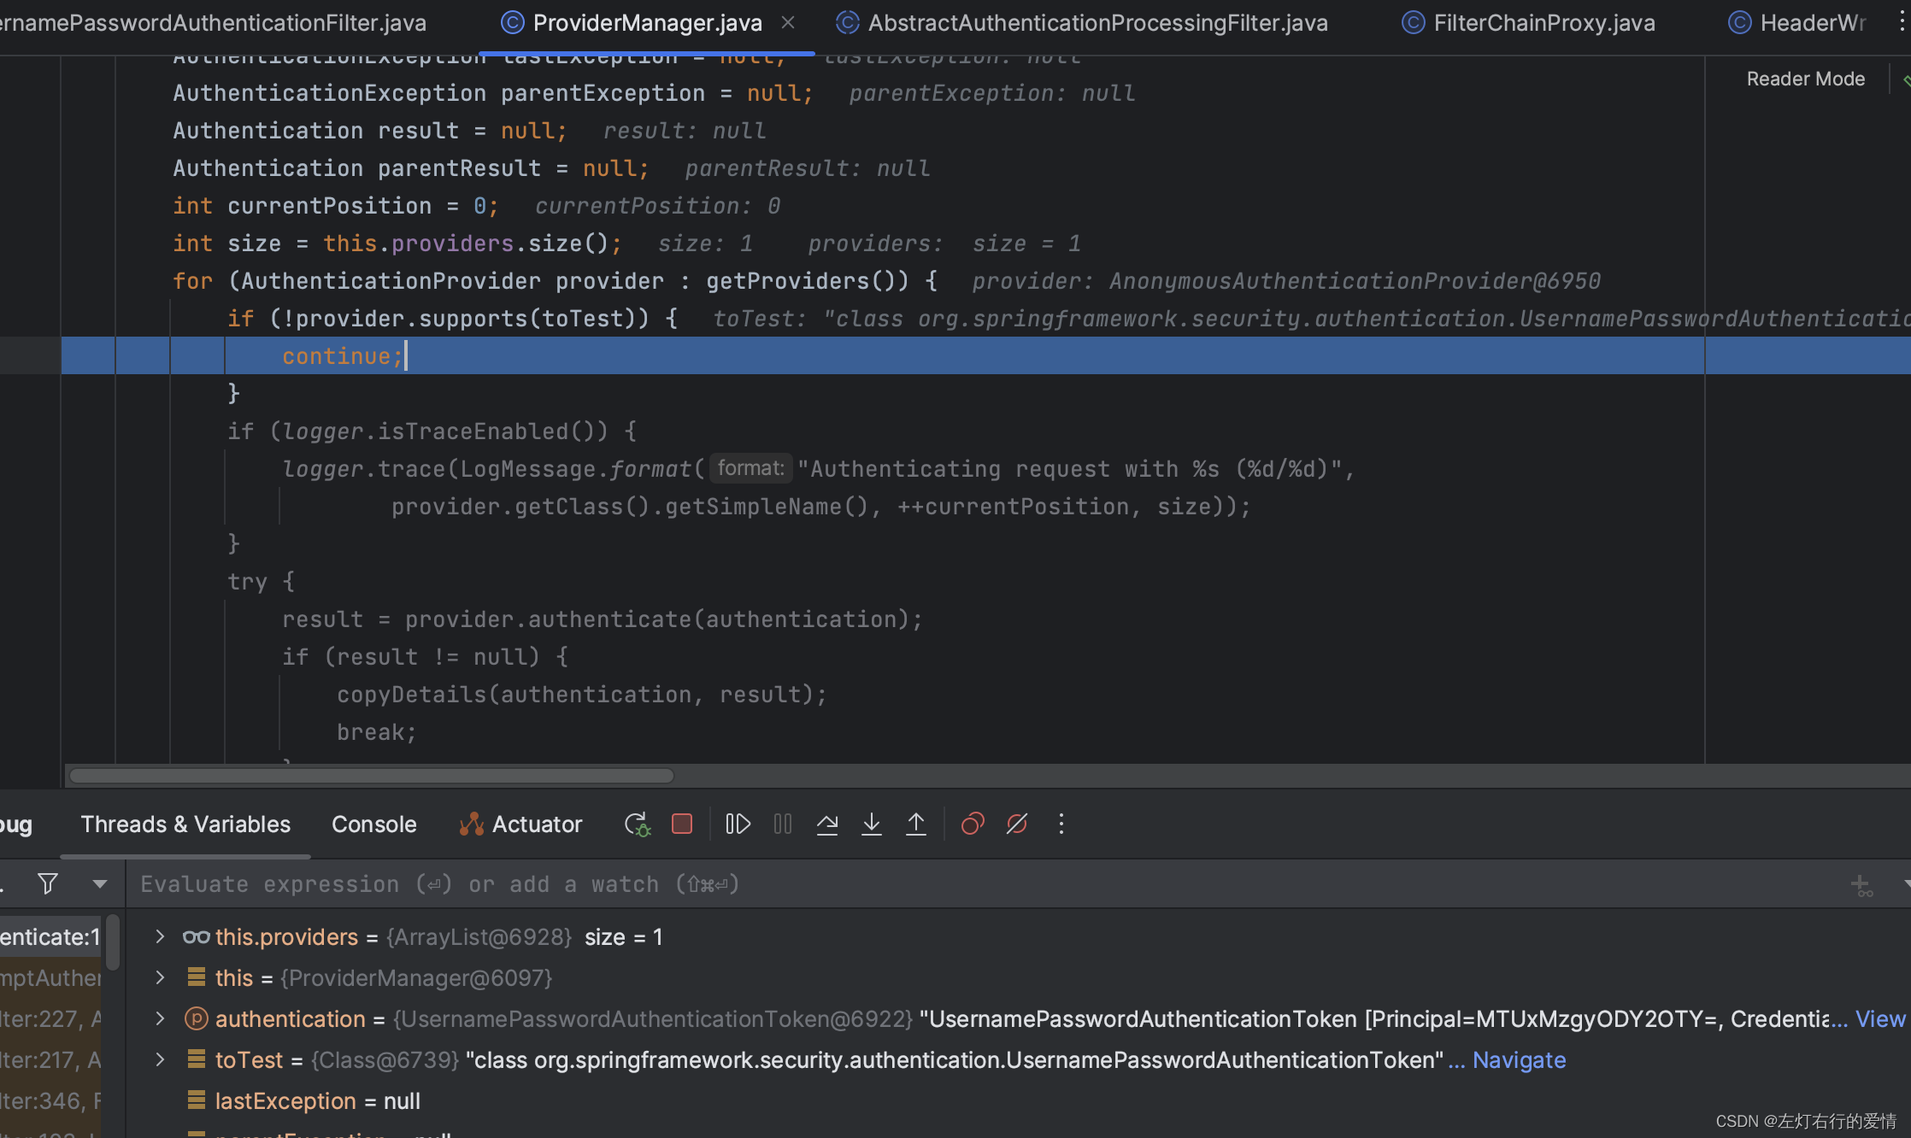Click the Actuator tab icon
Screen dimensions: 1911x1138
coord(472,824)
